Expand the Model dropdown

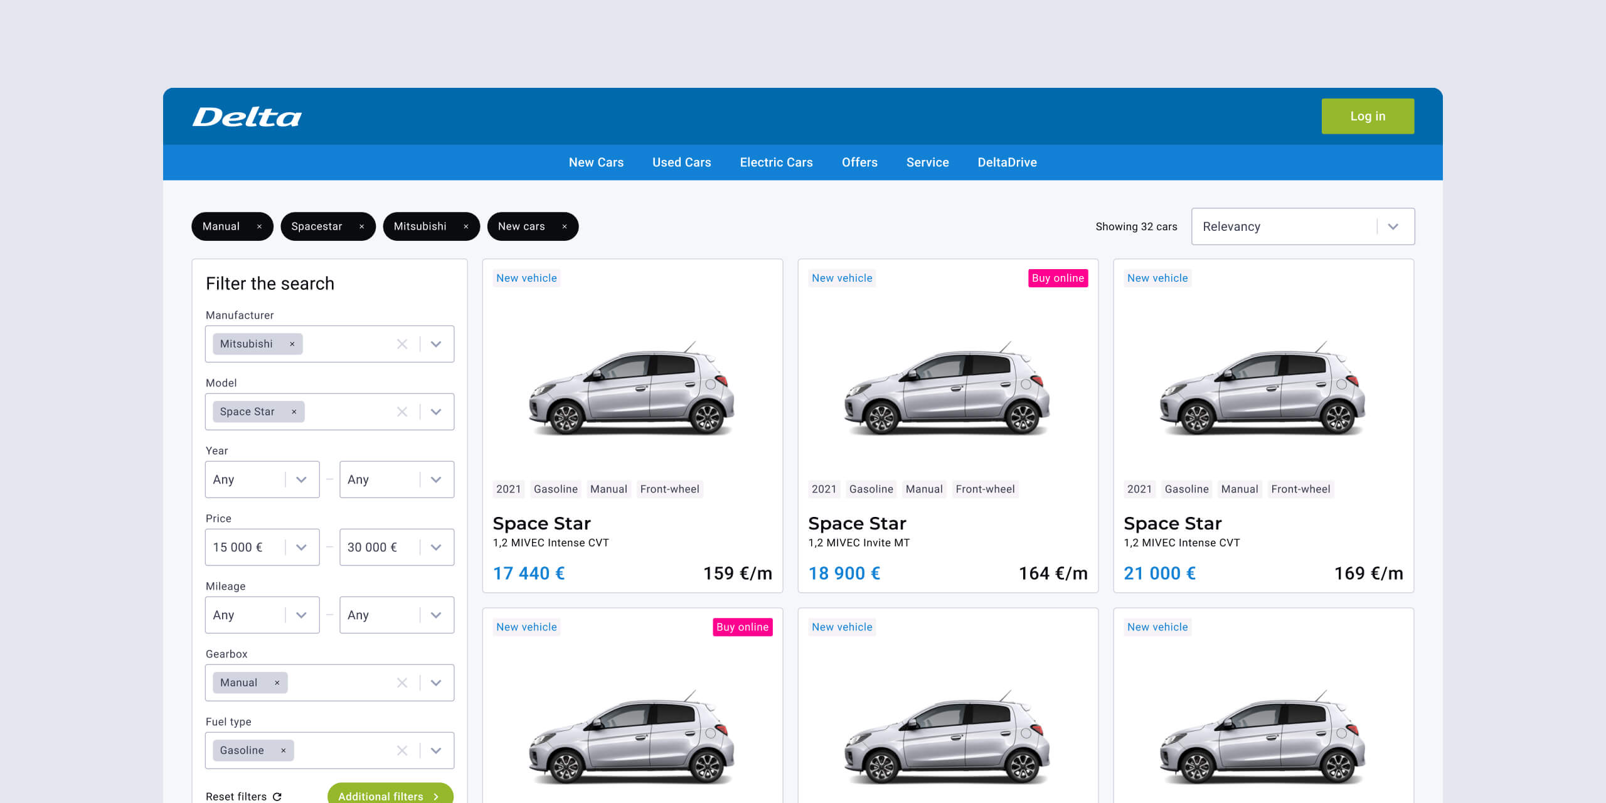coord(436,412)
